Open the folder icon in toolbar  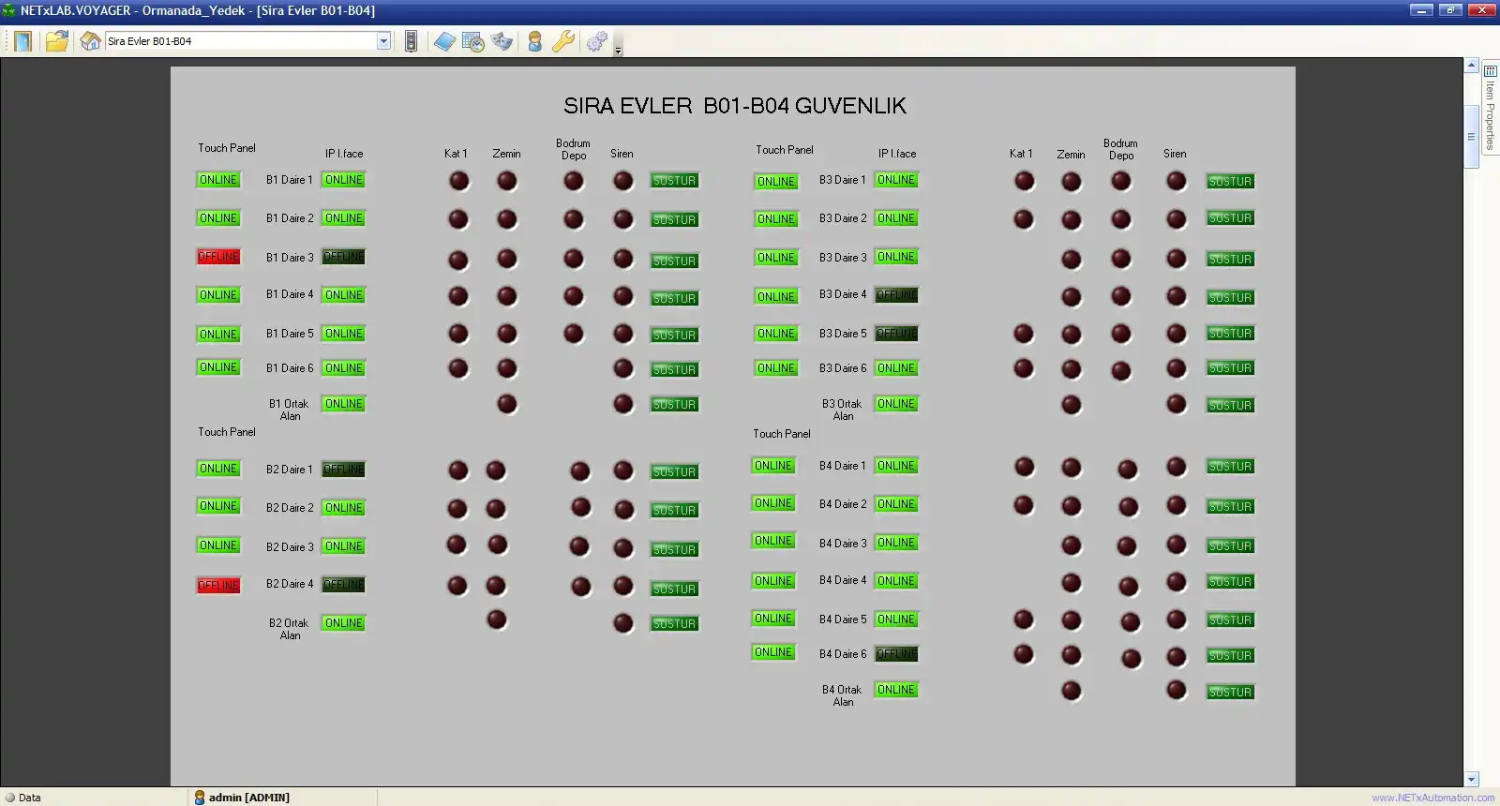[57, 41]
